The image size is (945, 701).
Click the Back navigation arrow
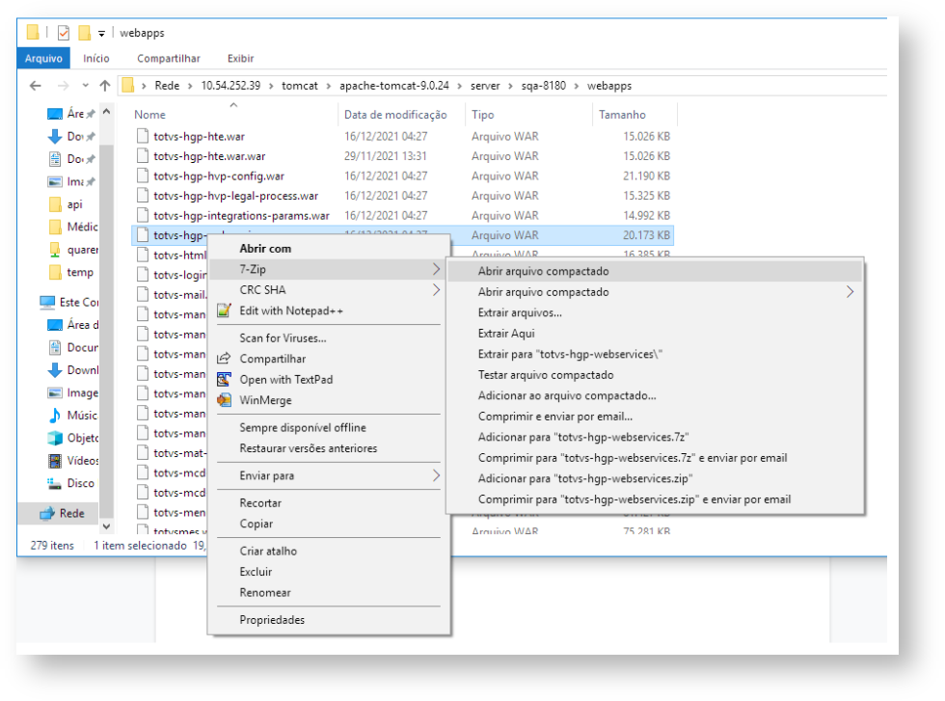coord(36,86)
